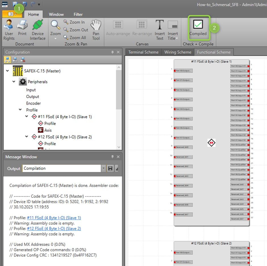The width and height of the screenshot is (267, 266).
Task: Click the Print icon in ribbon
Action: (x=22, y=30)
